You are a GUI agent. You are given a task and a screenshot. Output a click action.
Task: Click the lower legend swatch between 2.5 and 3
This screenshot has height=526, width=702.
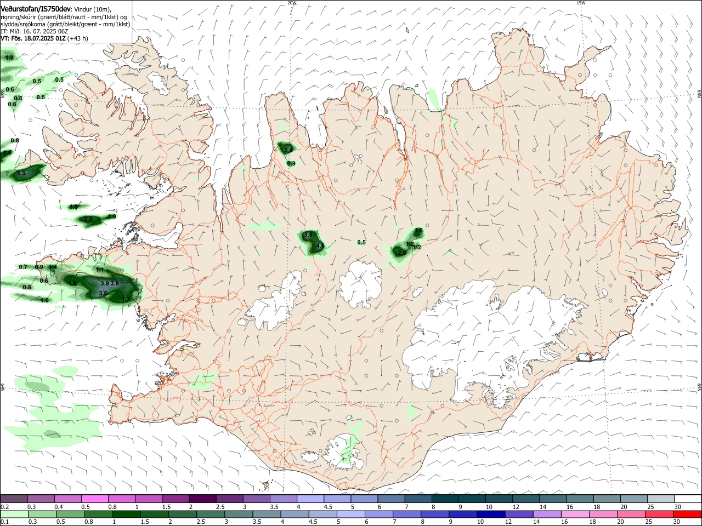pos(211,514)
